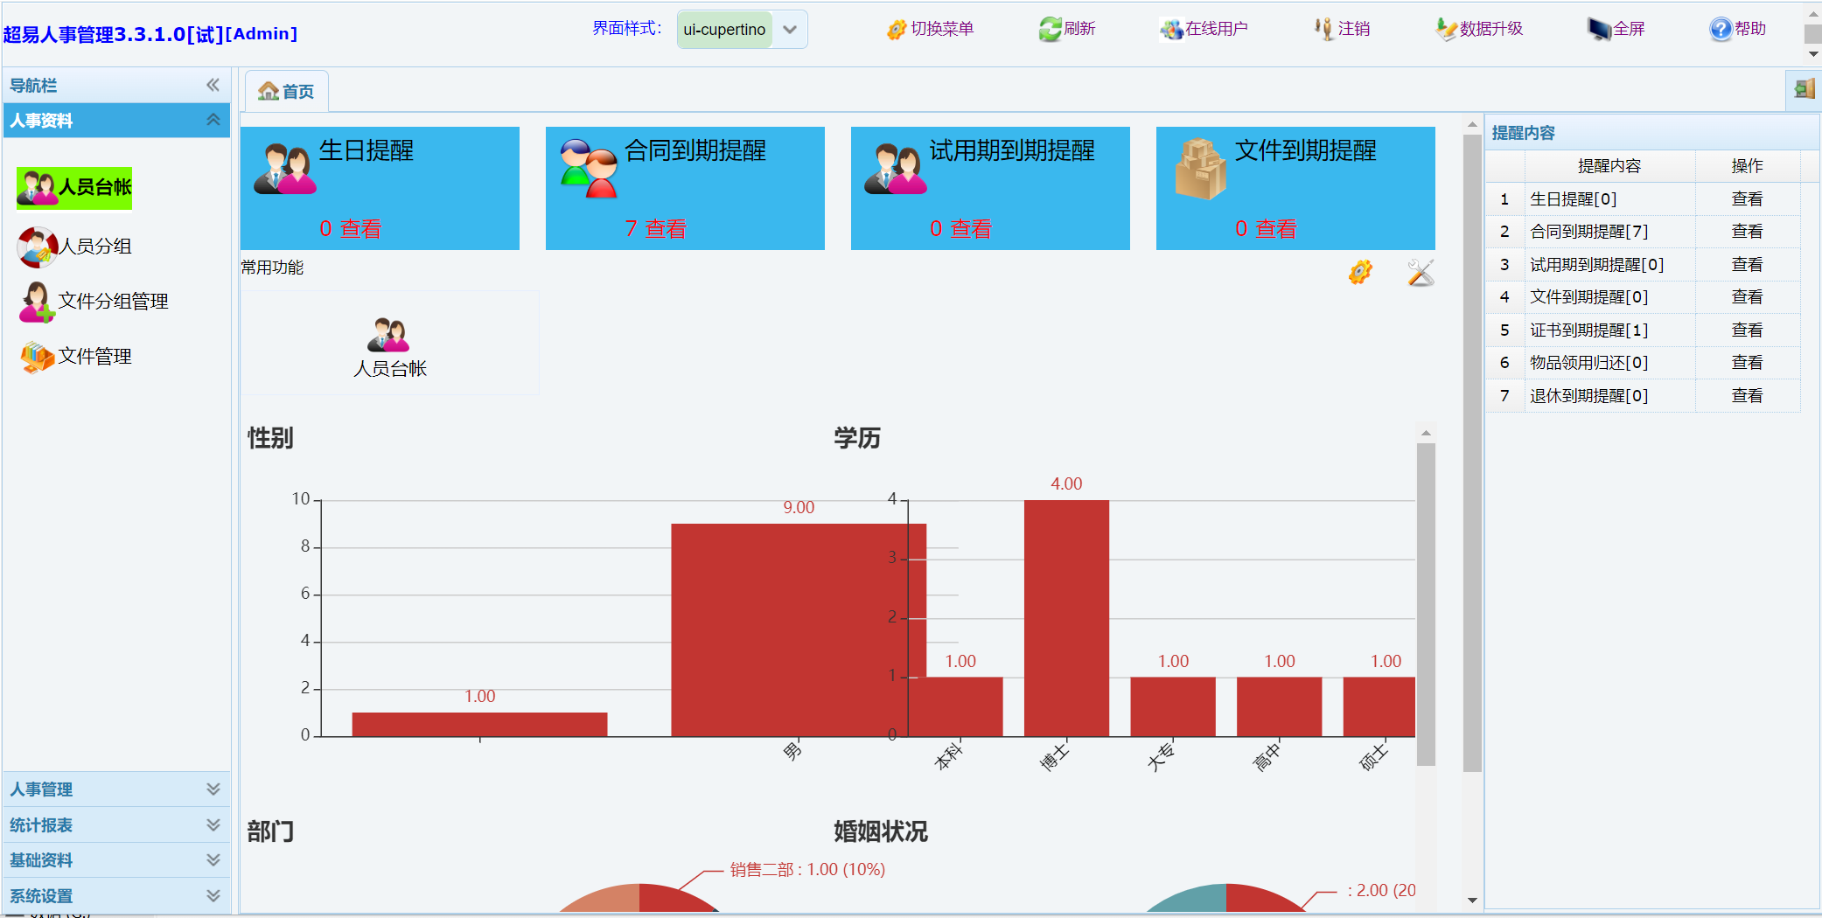
Task: Open the 帮助 help icon
Action: (x=1721, y=30)
